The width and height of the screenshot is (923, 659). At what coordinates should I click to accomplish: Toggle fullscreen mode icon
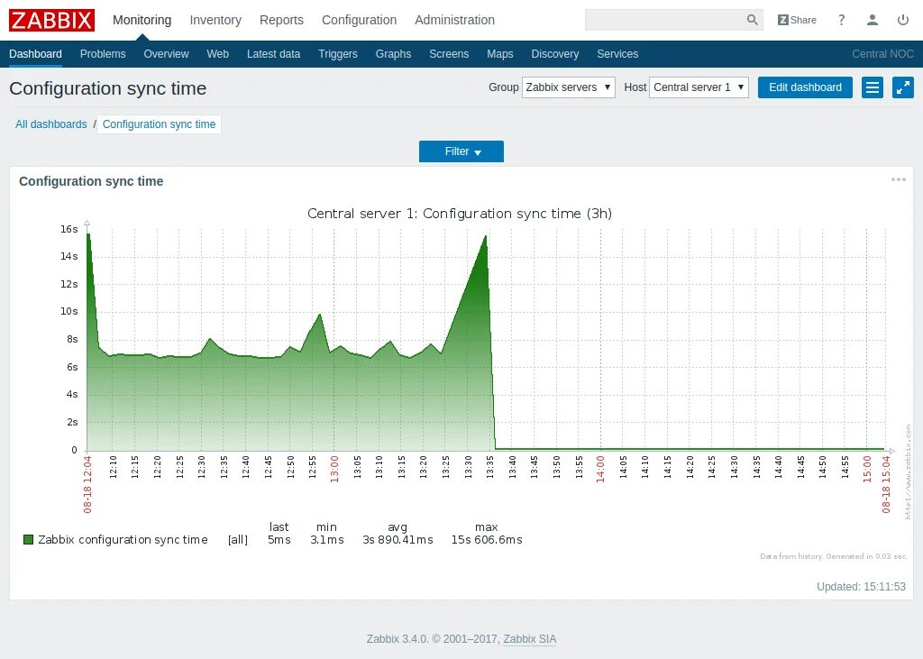click(903, 87)
